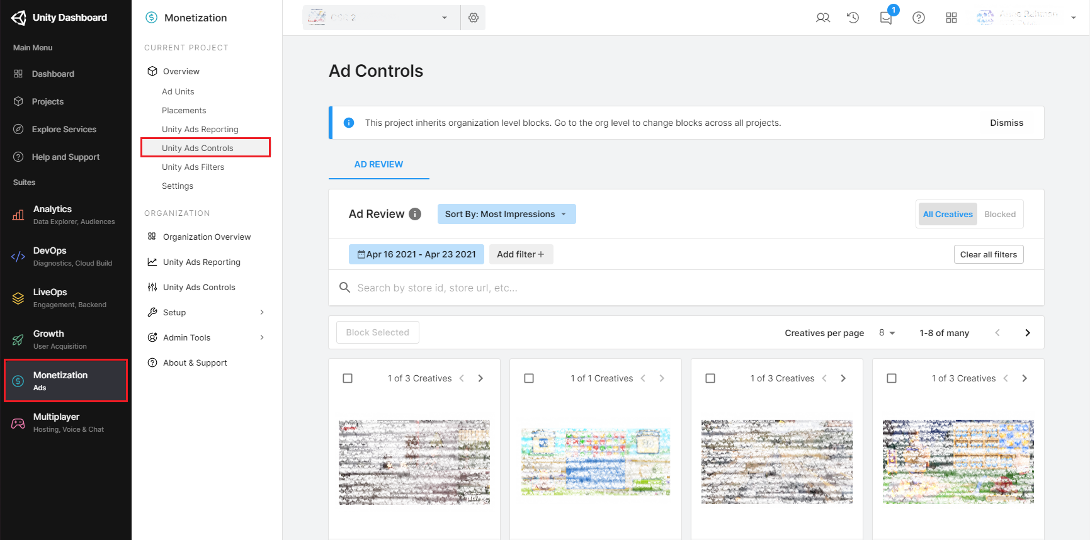Click the Projects cube icon
Screen dimensions: 1090x540
18,101
